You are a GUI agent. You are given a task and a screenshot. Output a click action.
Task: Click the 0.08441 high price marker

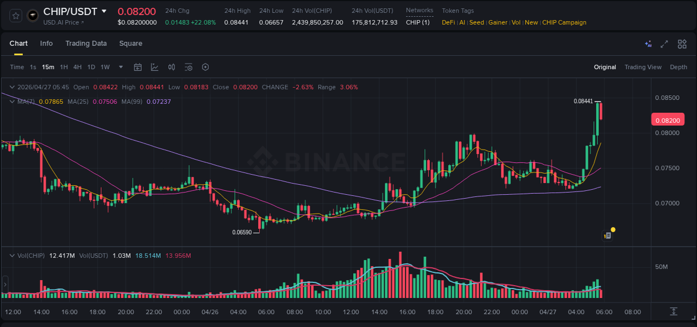coord(583,101)
